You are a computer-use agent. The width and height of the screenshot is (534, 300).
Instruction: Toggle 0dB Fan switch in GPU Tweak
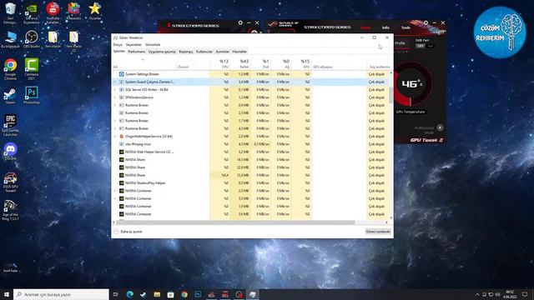click(425, 46)
